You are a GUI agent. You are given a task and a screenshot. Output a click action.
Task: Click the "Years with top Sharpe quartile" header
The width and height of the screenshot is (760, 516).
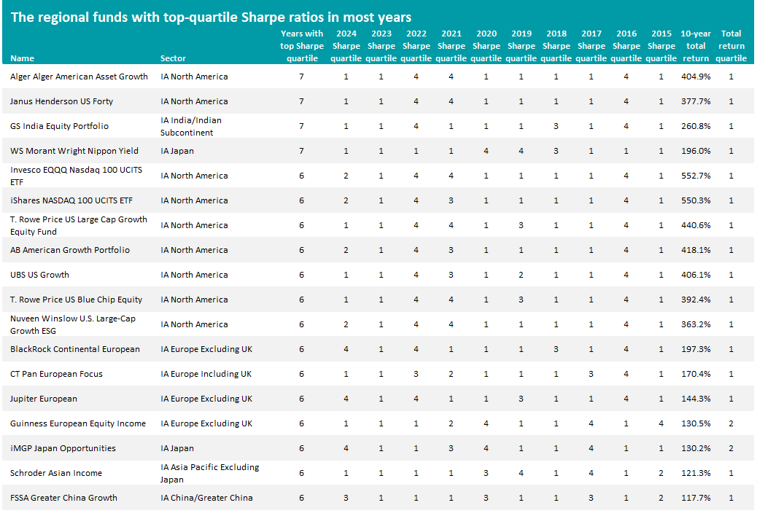pyautogui.click(x=302, y=46)
